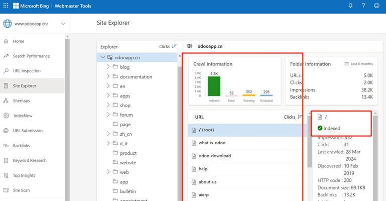Image resolution: width=386 pixels, height=201 pixels.
Task: Click the Site Scan icon
Action: tap(6, 190)
